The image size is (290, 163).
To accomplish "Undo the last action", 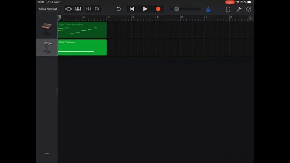I will (x=119, y=9).
